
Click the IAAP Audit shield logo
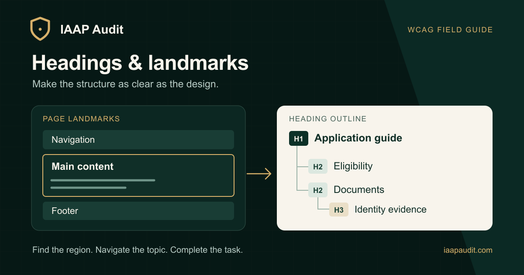[40, 29]
